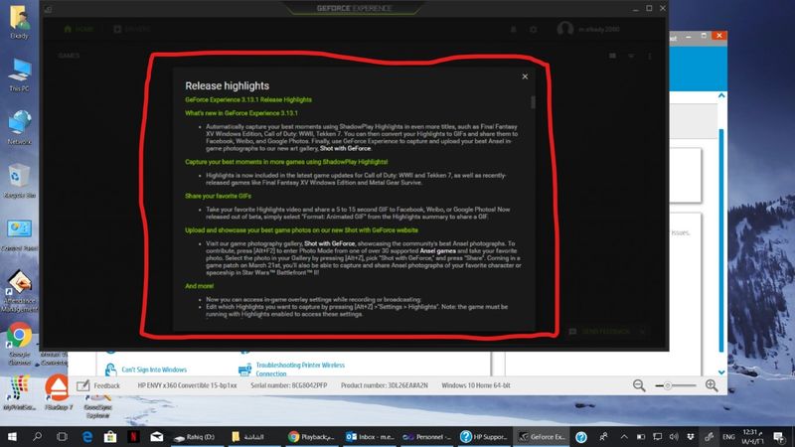Click the HP Support zoom slider handle

tap(668, 385)
